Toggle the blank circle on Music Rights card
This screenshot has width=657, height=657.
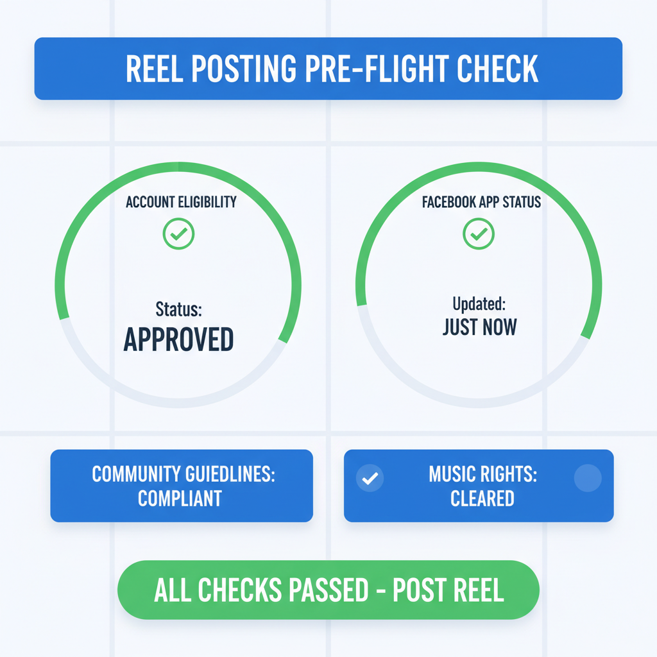(588, 478)
